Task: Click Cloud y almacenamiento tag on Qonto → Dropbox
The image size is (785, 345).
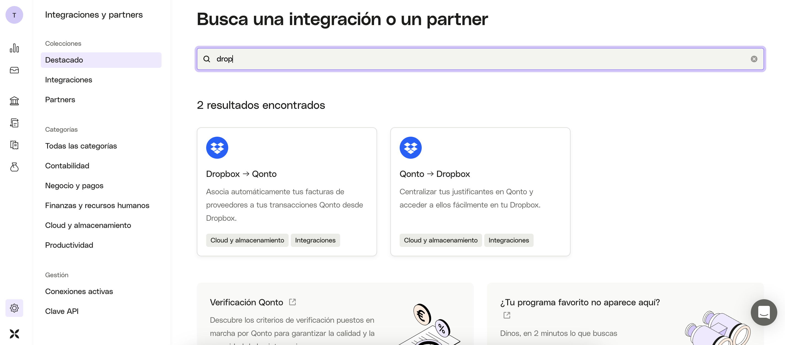Action: (441, 240)
